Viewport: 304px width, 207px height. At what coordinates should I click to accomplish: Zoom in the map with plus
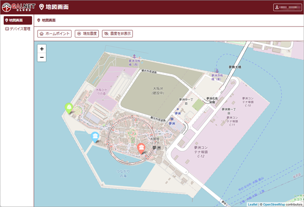click(x=42, y=49)
